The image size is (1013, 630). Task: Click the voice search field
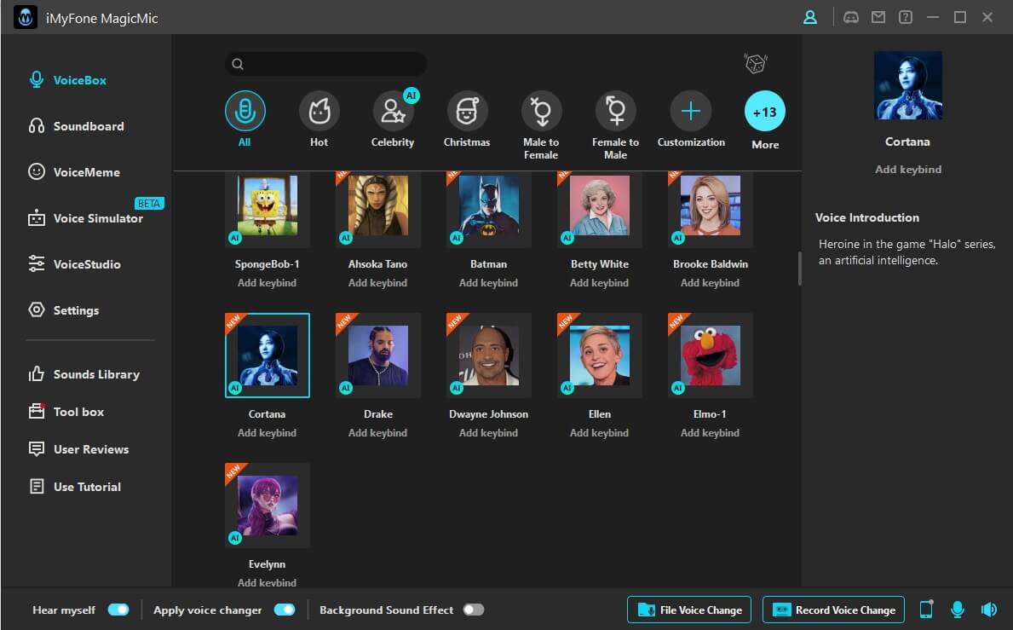(325, 64)
